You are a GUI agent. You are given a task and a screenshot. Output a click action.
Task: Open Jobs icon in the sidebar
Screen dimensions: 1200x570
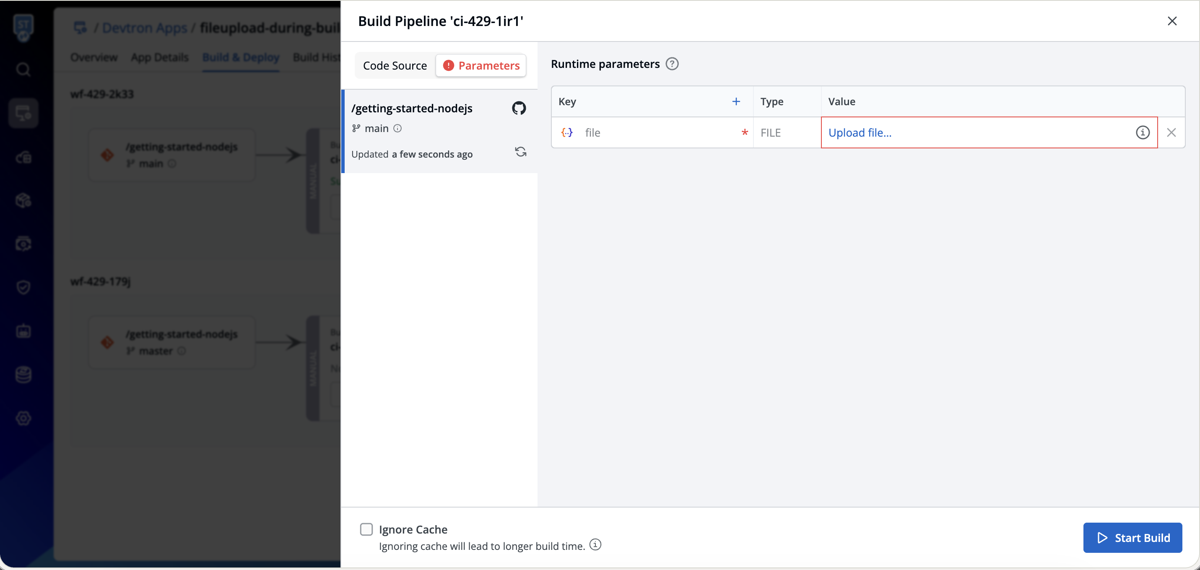pos(23,158)
